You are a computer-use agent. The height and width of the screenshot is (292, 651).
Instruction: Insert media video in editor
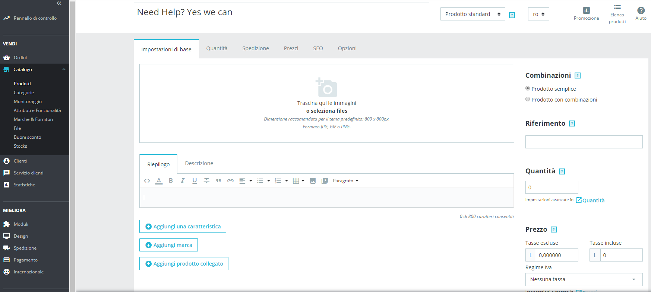click(x=325, y=181)
